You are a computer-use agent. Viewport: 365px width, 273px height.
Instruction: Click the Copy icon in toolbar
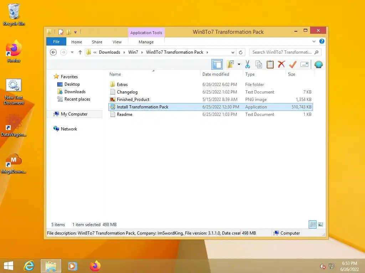[x=259, y=64]
